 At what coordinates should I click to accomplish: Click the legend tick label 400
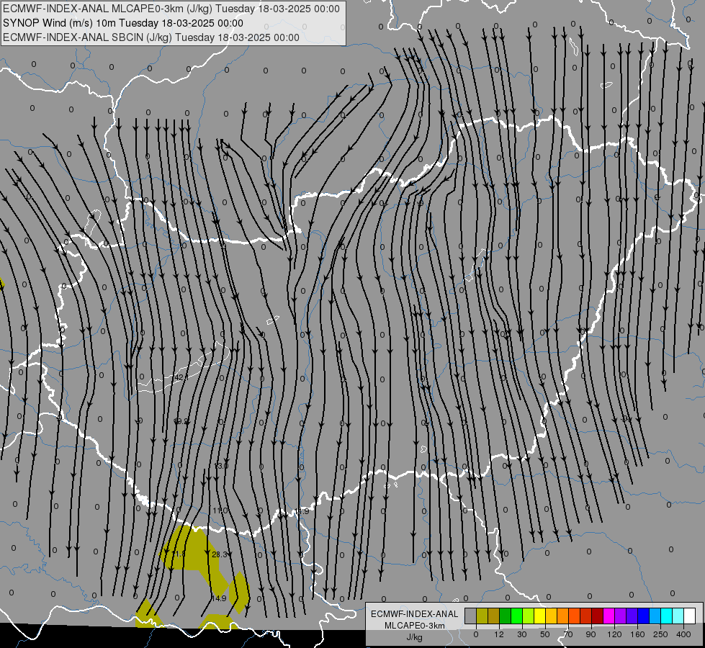click(683, 634)
